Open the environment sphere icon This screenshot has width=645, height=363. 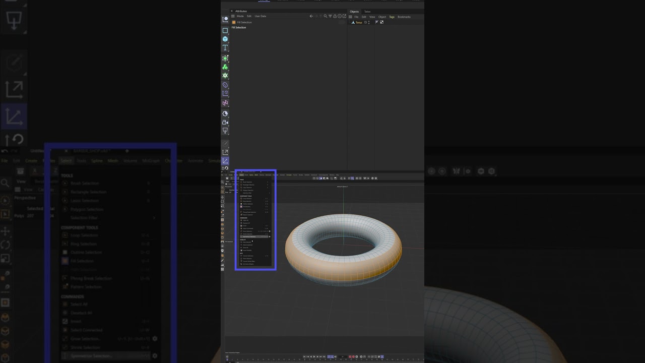pos(225,113)
